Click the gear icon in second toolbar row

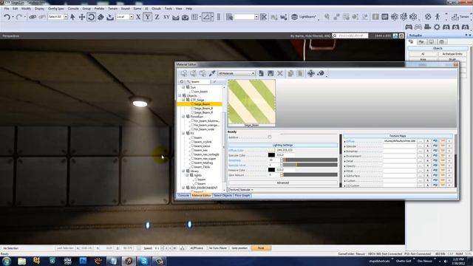pos(437,27)
